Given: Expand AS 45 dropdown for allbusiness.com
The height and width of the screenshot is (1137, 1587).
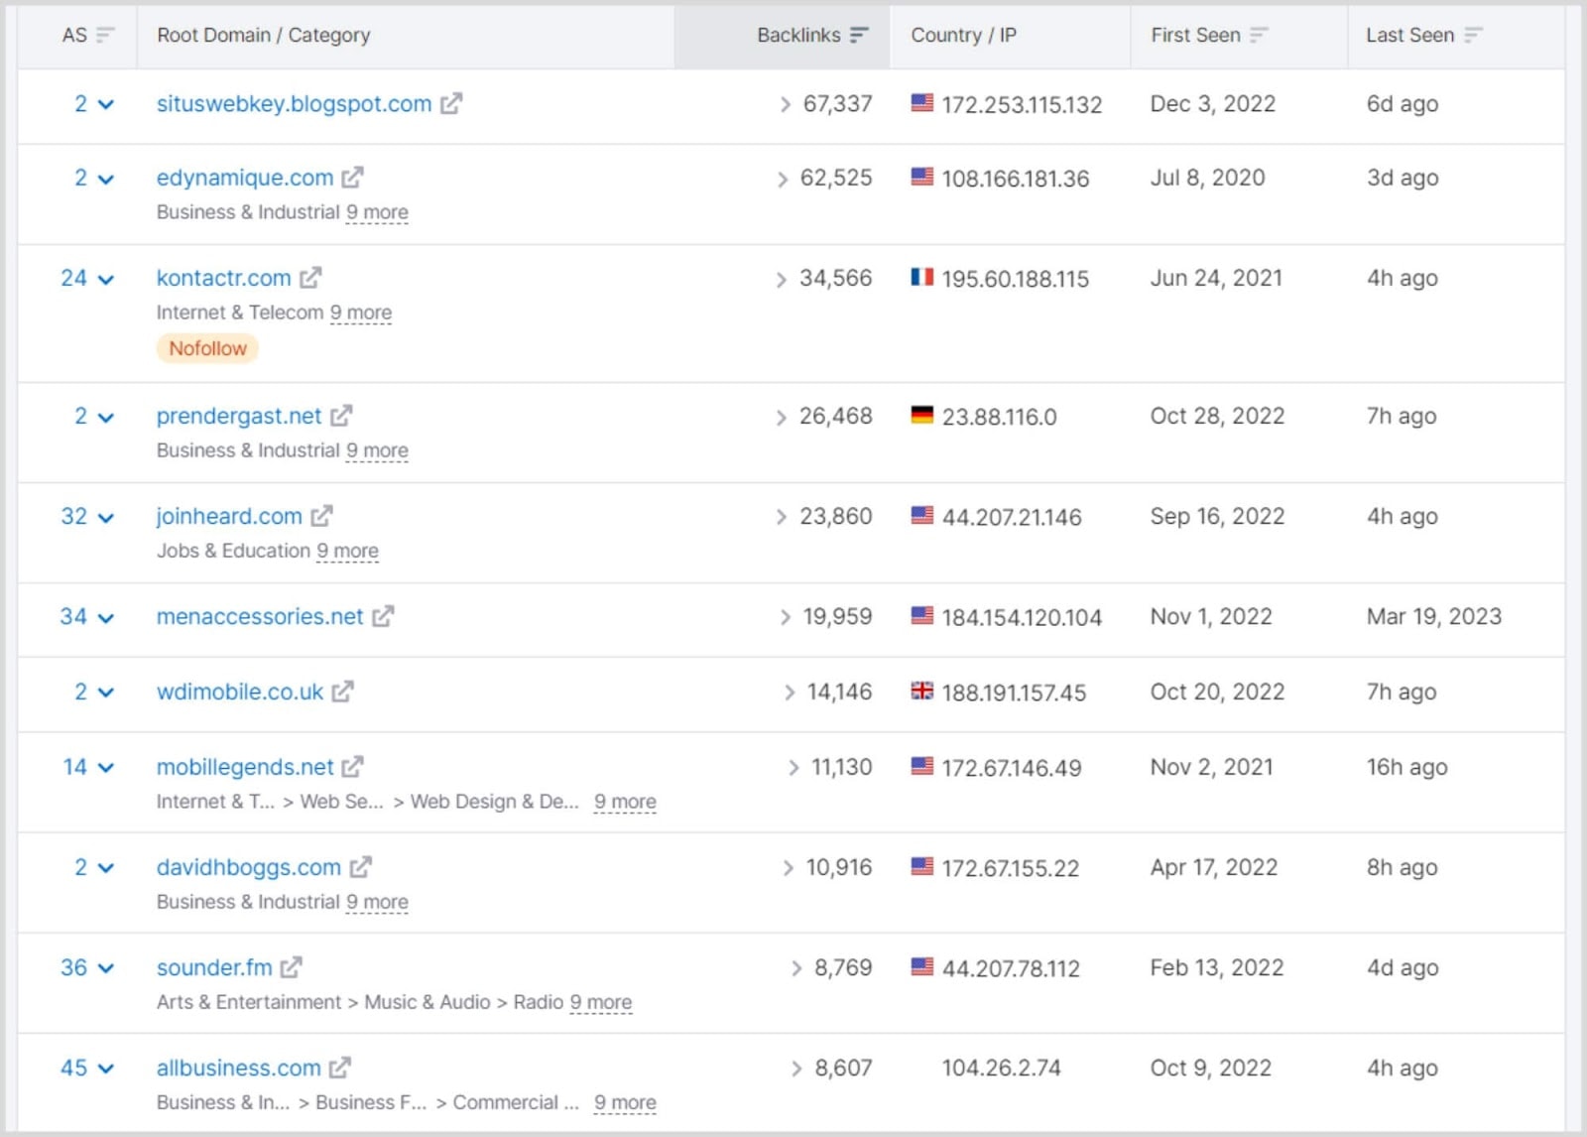Looking at the screenshot, I should pos(104,1068).
